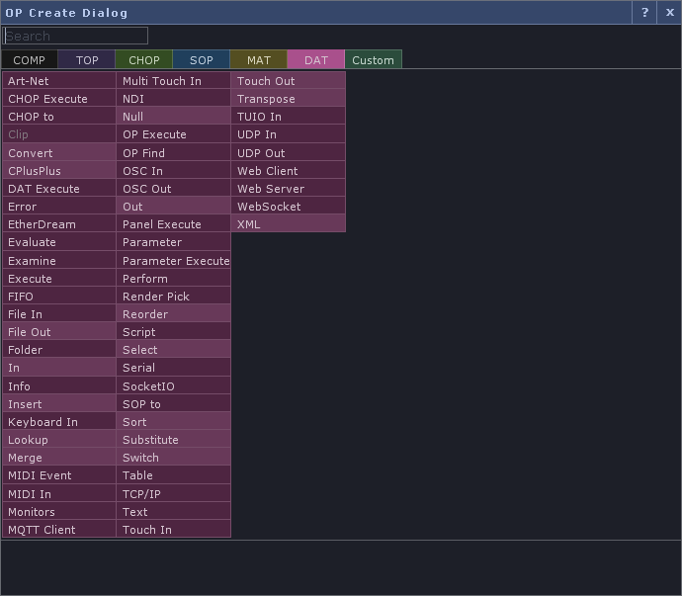Open the Custom tab
This screenshot has height=596, width=682.
[x=374, y=60]
